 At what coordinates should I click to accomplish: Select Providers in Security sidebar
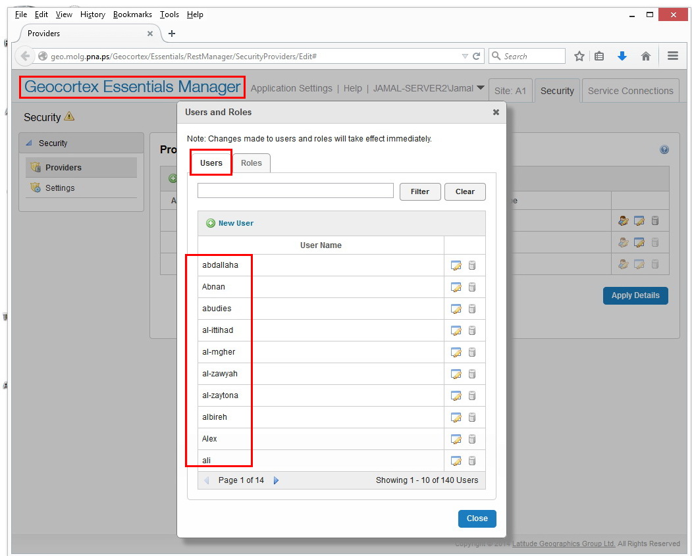81,168
